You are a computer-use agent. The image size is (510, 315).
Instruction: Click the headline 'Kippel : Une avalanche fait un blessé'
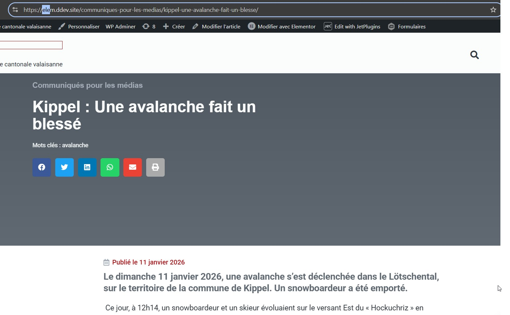[x=144, y=115]
